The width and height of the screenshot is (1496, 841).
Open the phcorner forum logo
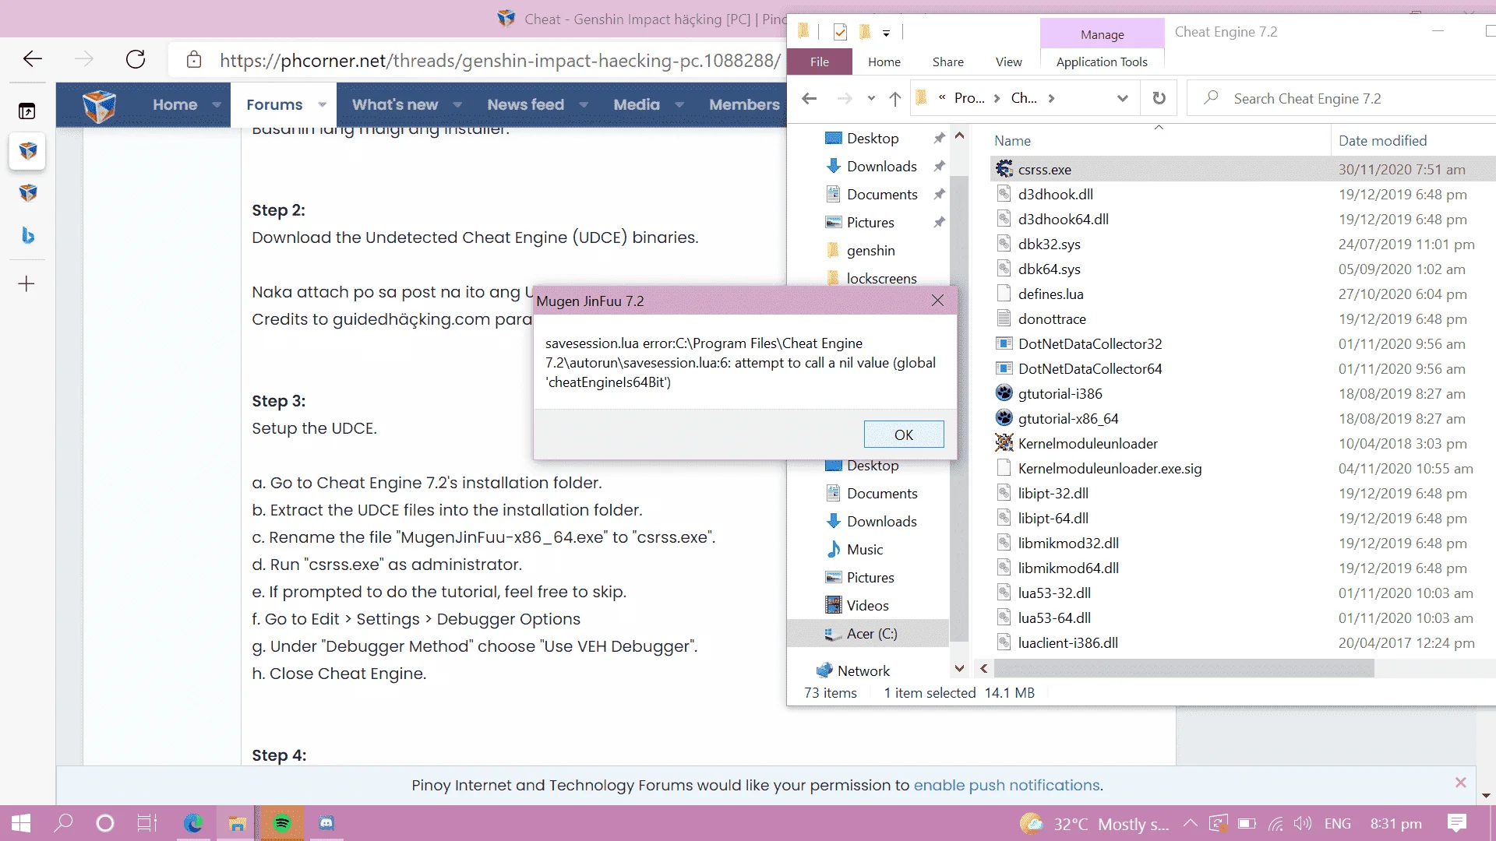[100, 105]
